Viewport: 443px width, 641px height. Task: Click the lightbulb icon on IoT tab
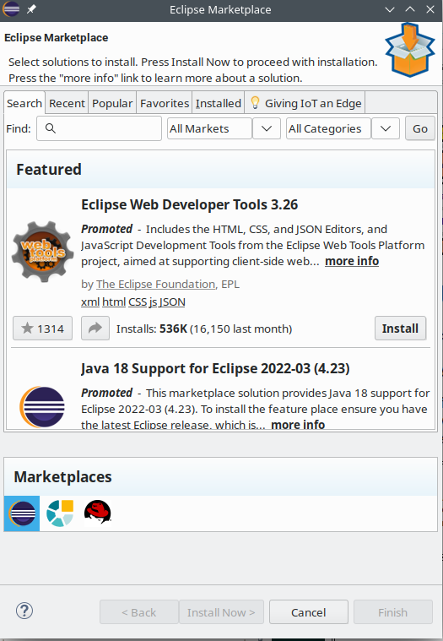pyautogui.click(x=255, y=102)
